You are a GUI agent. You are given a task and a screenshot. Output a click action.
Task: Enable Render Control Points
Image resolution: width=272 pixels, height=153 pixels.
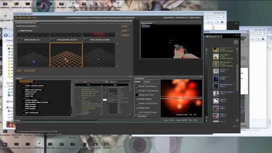click(x=137, y=103)
